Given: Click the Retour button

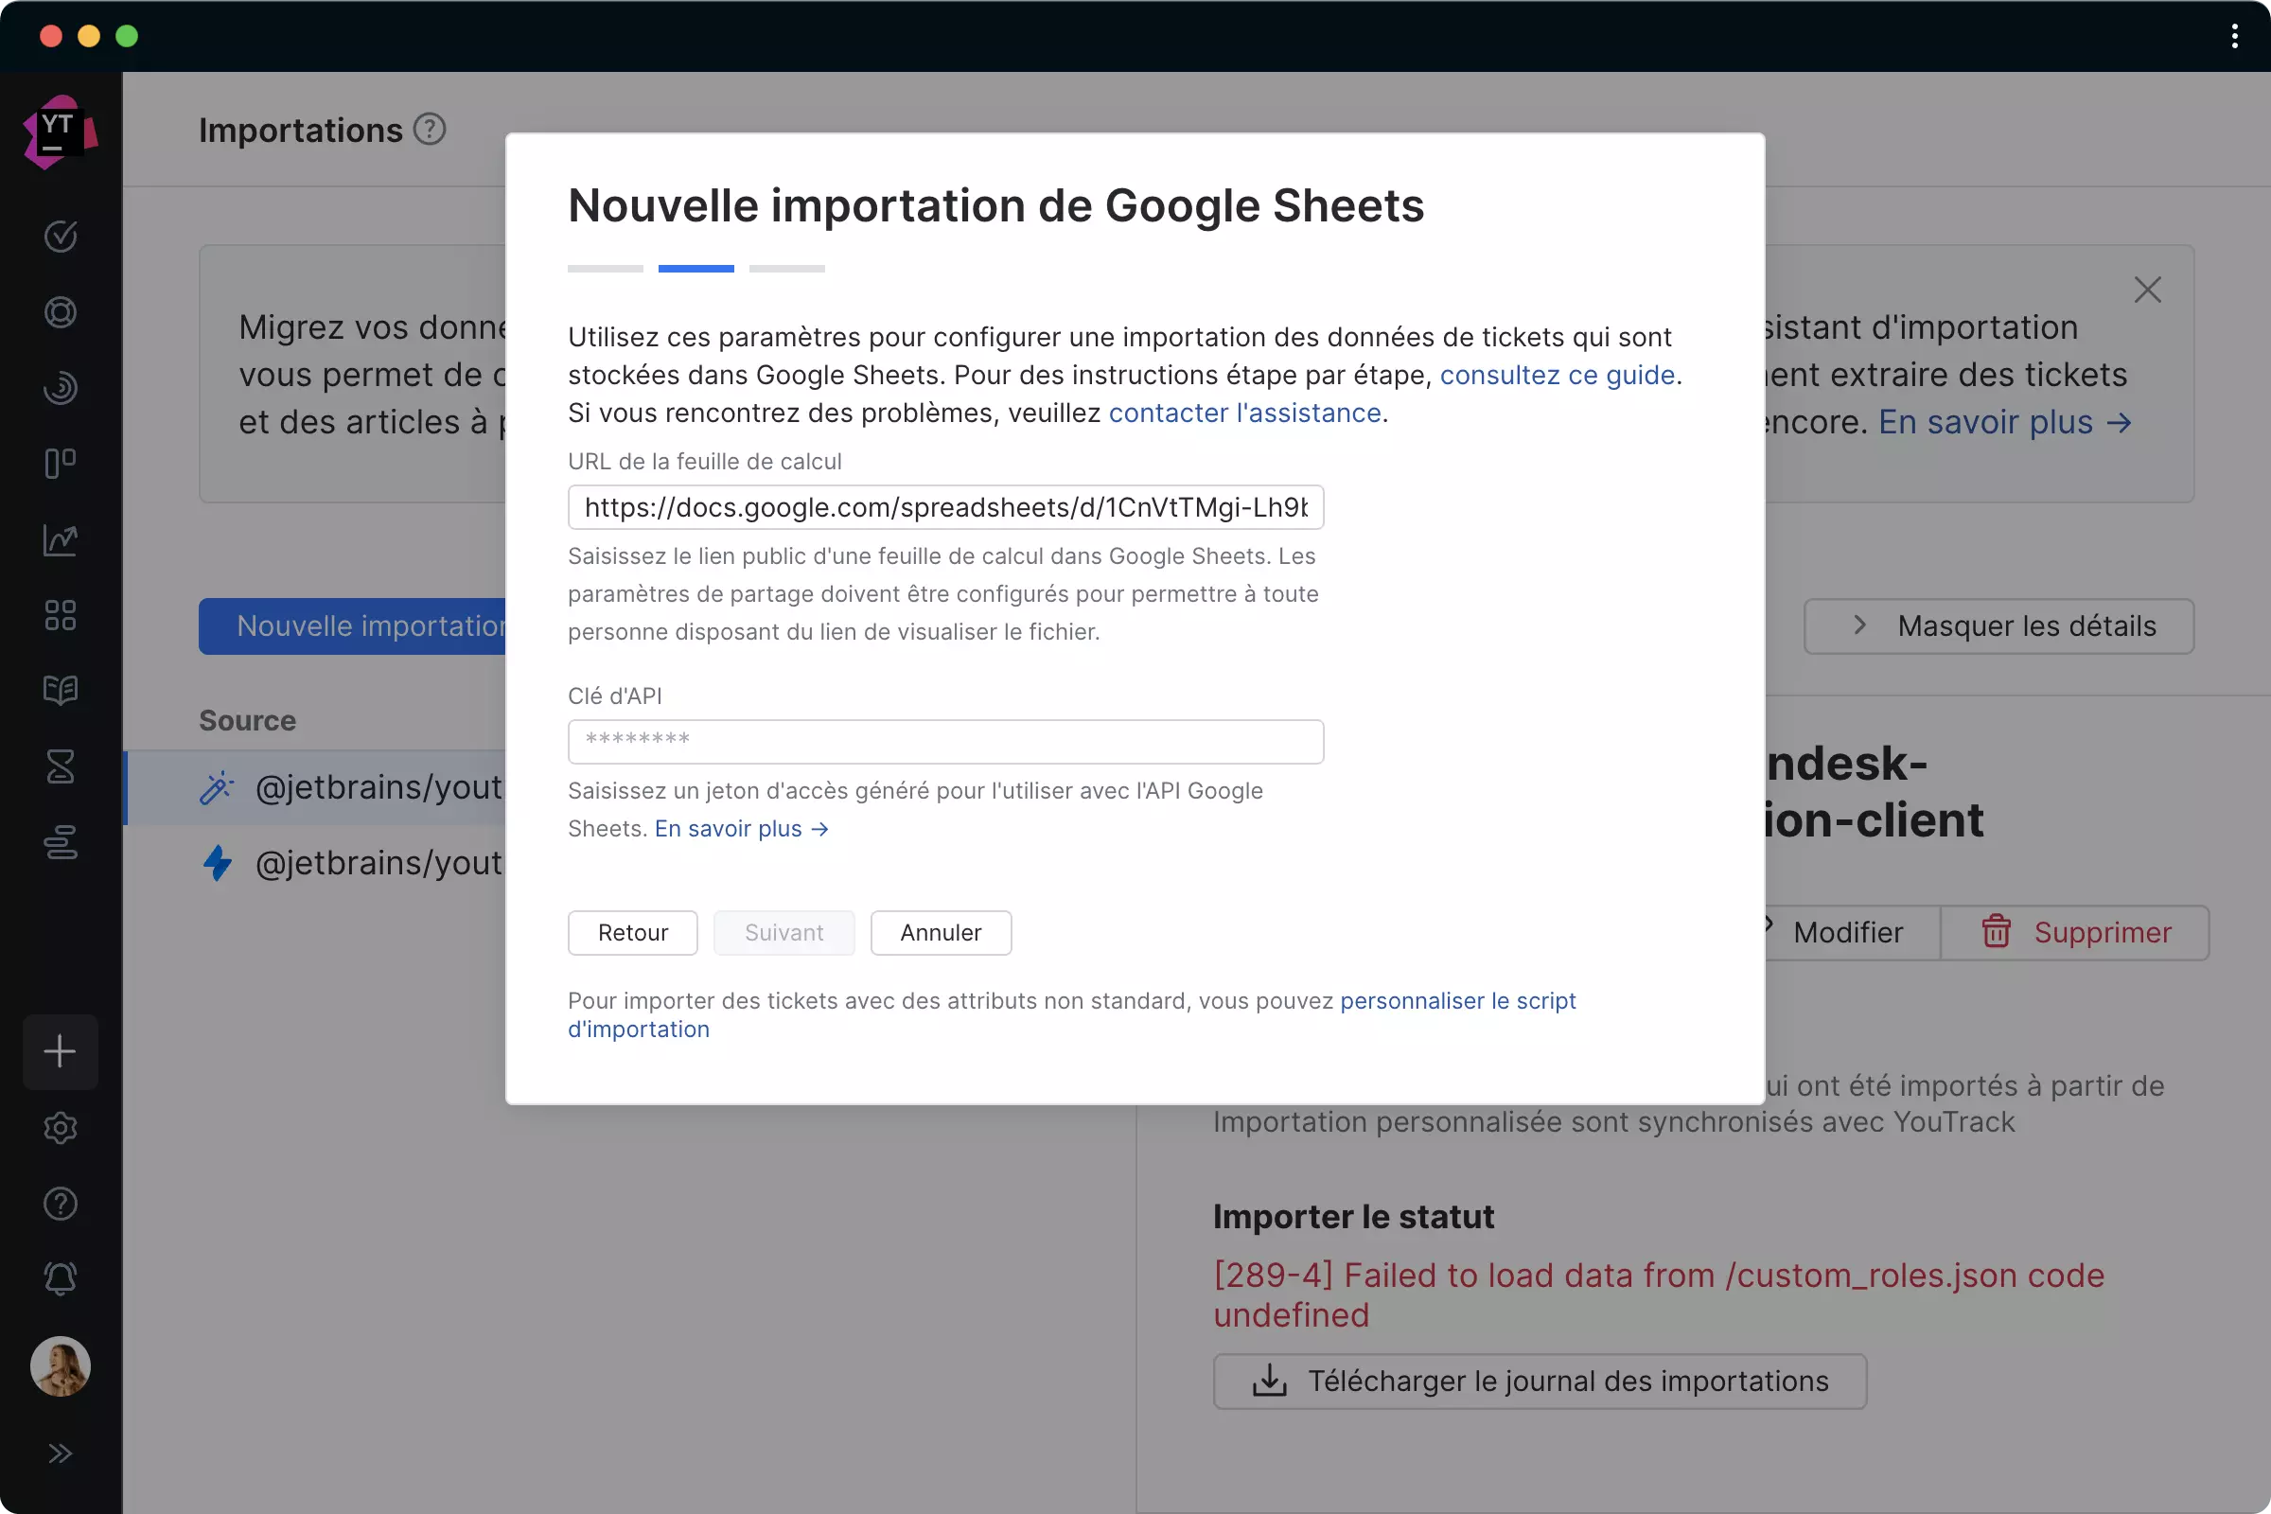Looking at the screenshot, I should 631,932.
